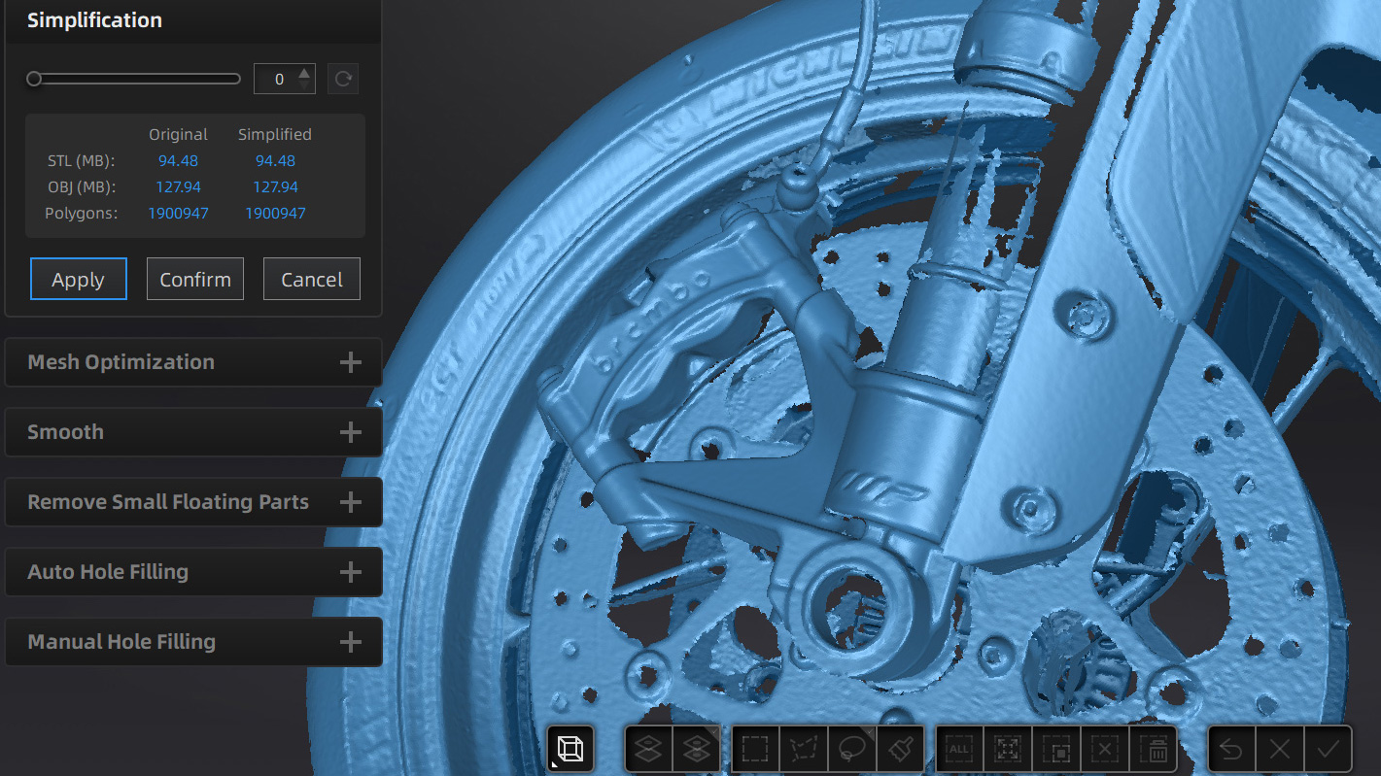Viewport: 1381px width, 776px height.
Task: Click the Simplification slider handle
Action: pos(34,79)
